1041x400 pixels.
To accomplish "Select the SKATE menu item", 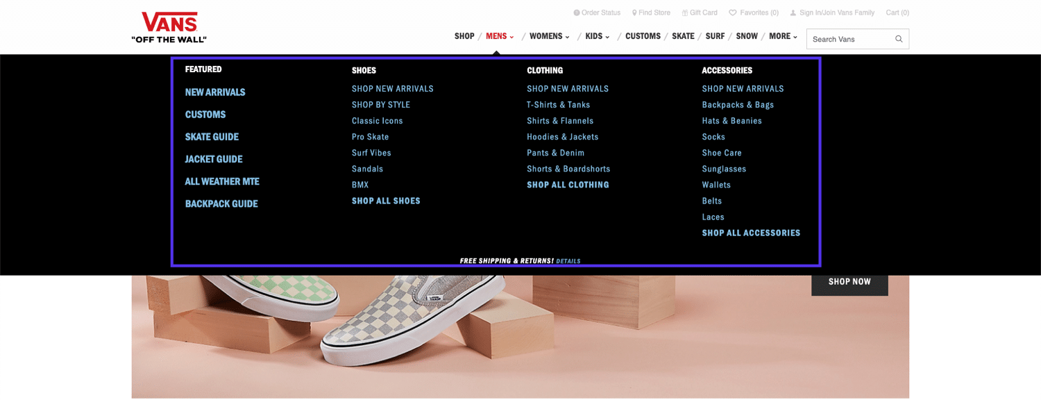I will pyautogui.click(x=683, y=36).
